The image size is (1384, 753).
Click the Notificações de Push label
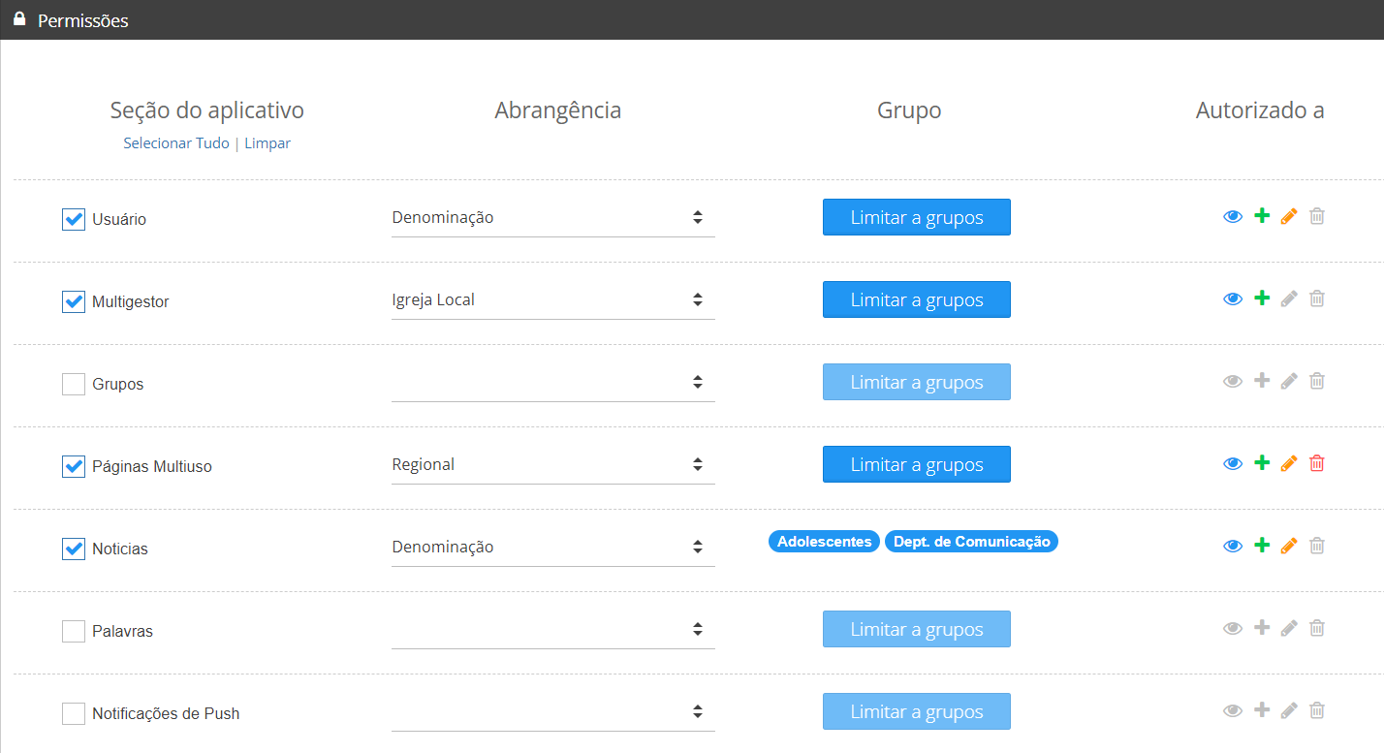166,713
